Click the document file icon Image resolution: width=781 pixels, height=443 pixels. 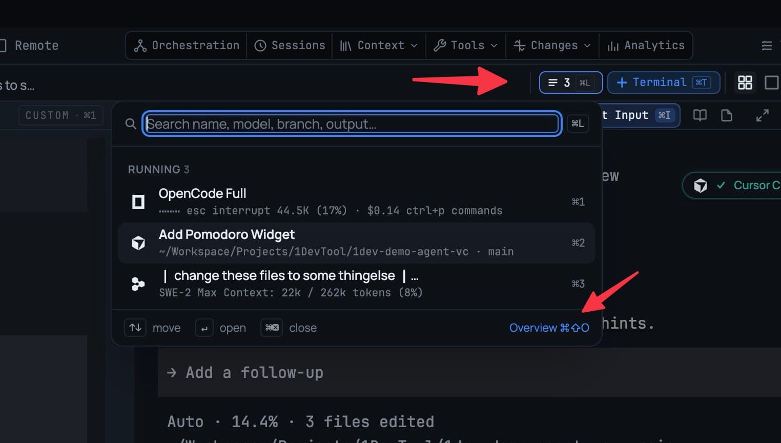727,115
